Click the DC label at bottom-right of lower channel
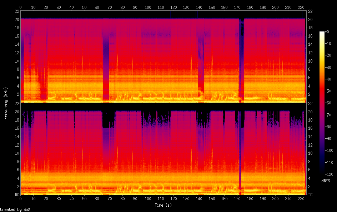The image size is (337, 212). click(310, 194)
